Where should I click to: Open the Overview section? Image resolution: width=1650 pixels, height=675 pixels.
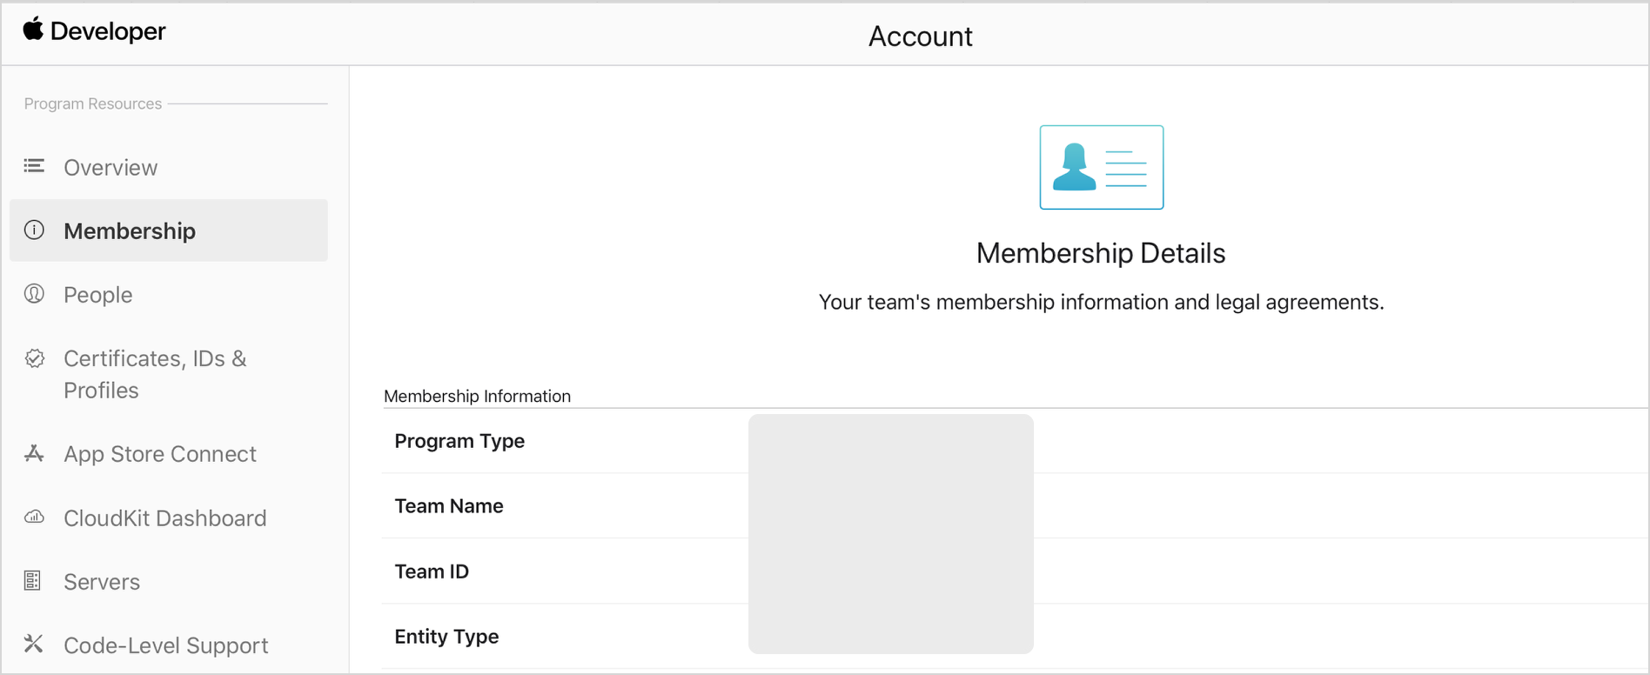pyautogui.click(x=111, y=167)
